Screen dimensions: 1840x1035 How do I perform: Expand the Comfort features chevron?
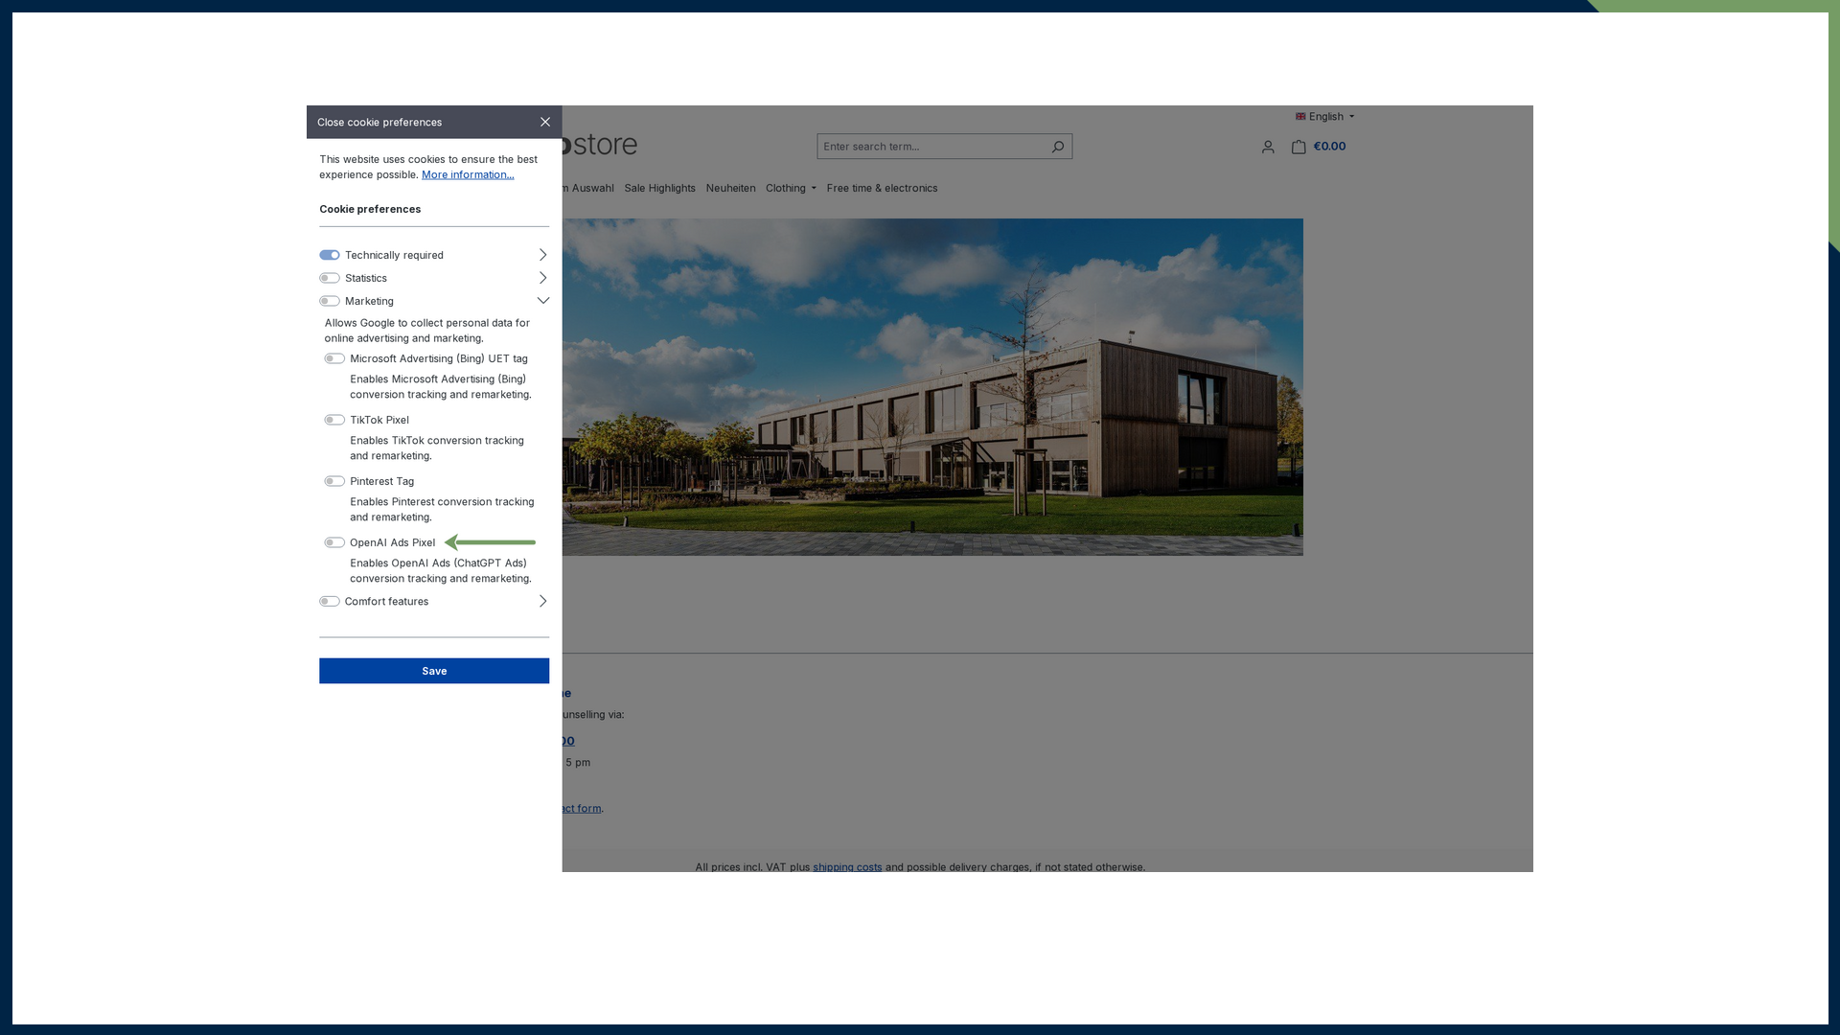542,601
